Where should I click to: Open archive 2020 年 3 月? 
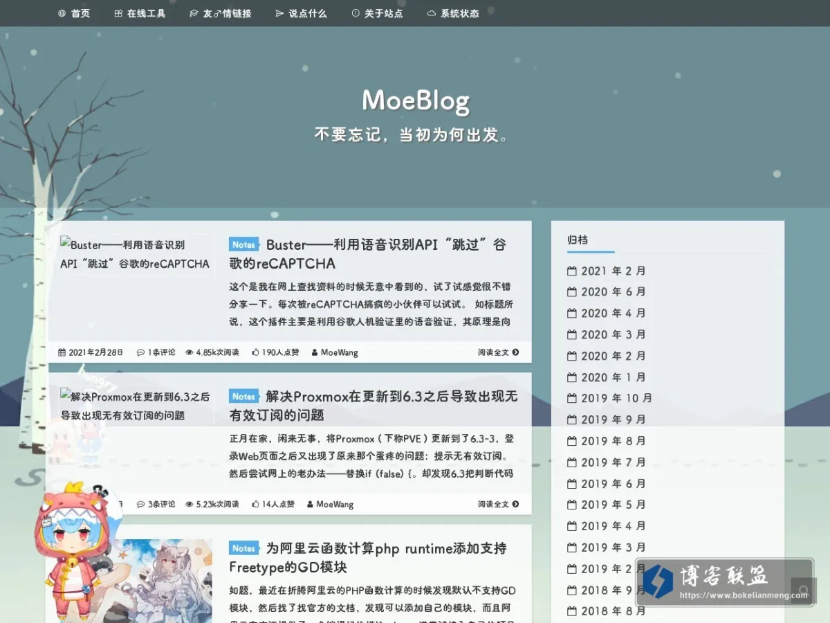(607, 335)
